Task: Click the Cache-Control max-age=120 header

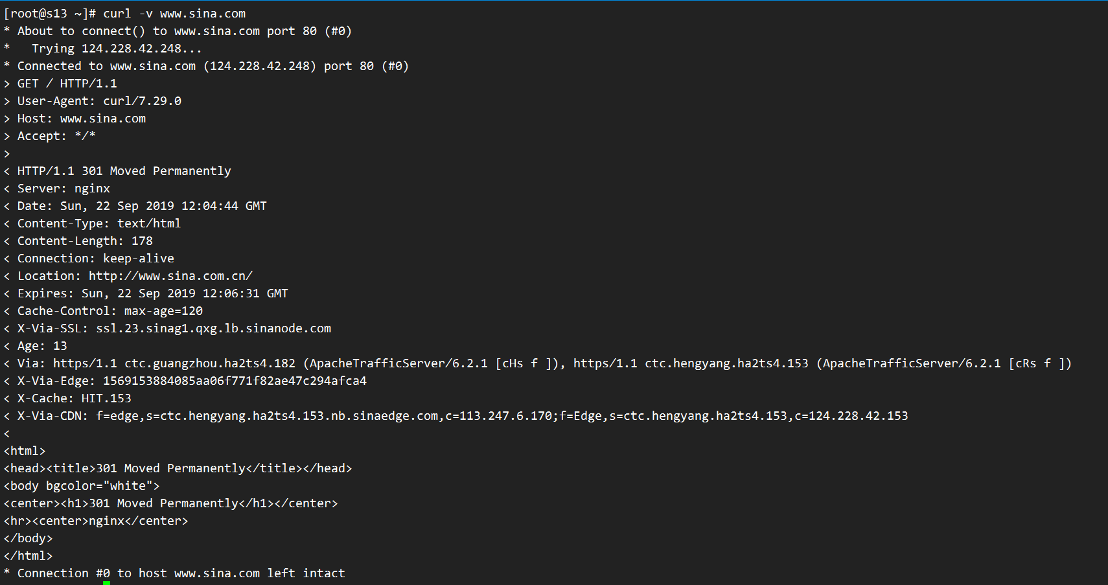Action: click(x=110, y=311)
